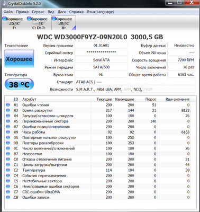
Task: Open the Вид menu
Action: click(51, 12)
